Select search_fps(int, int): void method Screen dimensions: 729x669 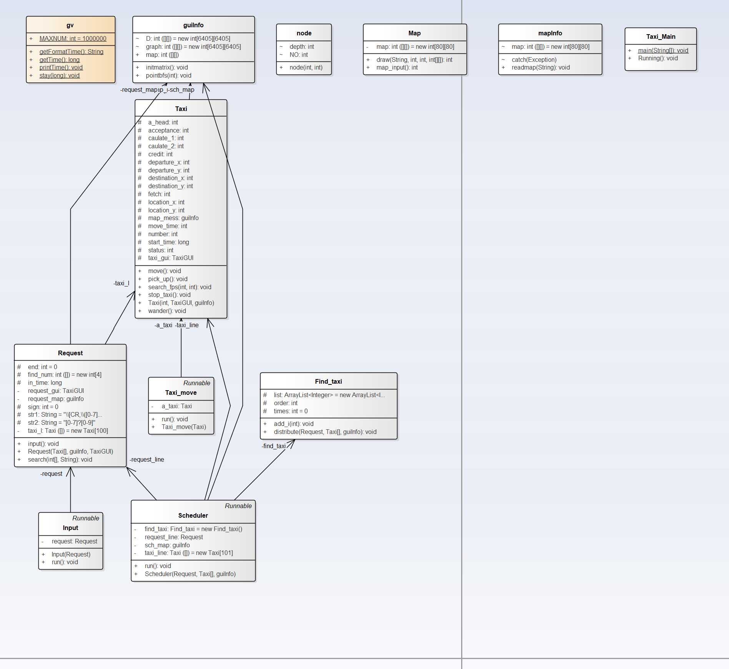tap(180, 287)
